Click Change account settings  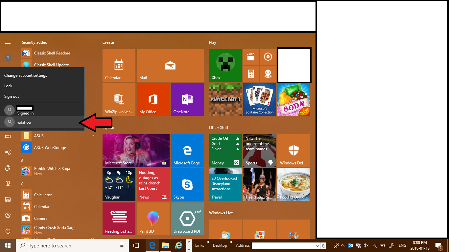click(x=42, y=75)
